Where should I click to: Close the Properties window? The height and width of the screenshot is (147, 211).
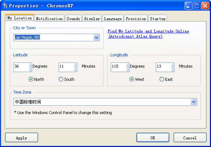click(x=206, y=5)
